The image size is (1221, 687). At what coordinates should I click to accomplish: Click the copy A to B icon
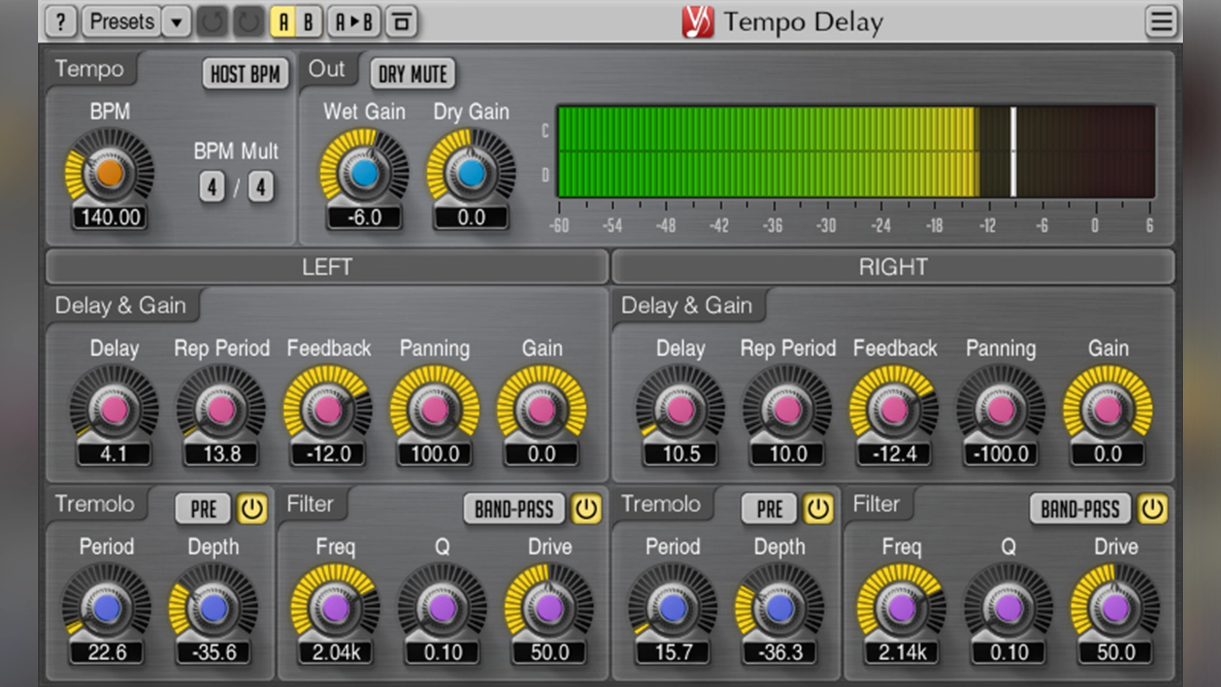354,22
